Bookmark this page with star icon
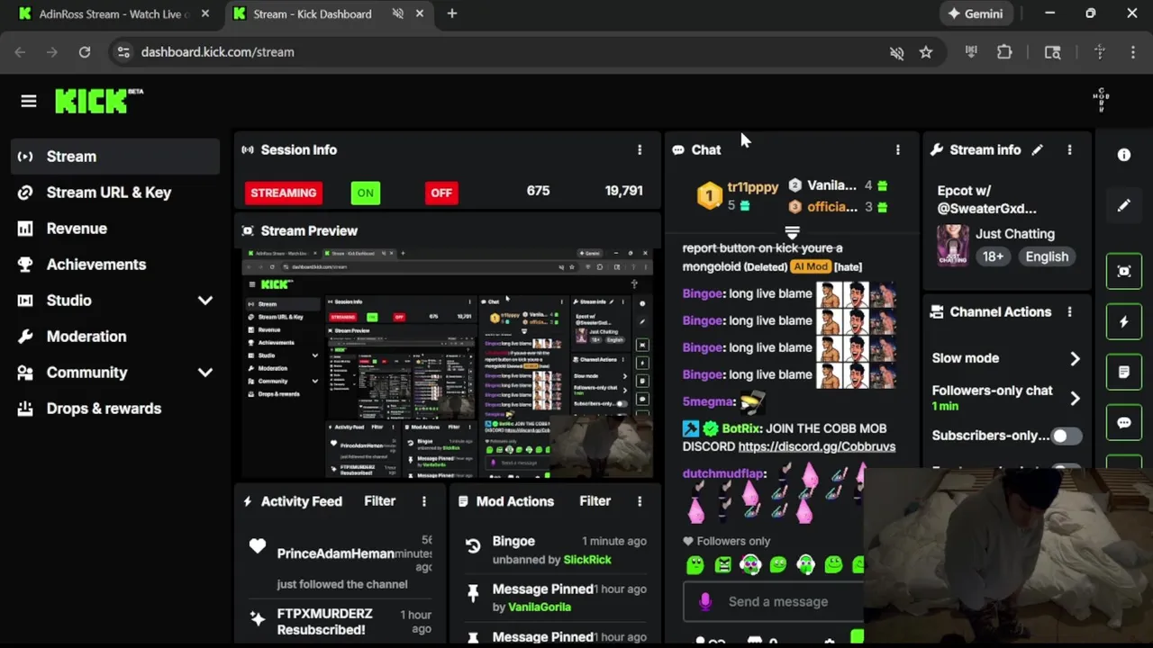The image size is (1153, 648). (x=926, y=52)
